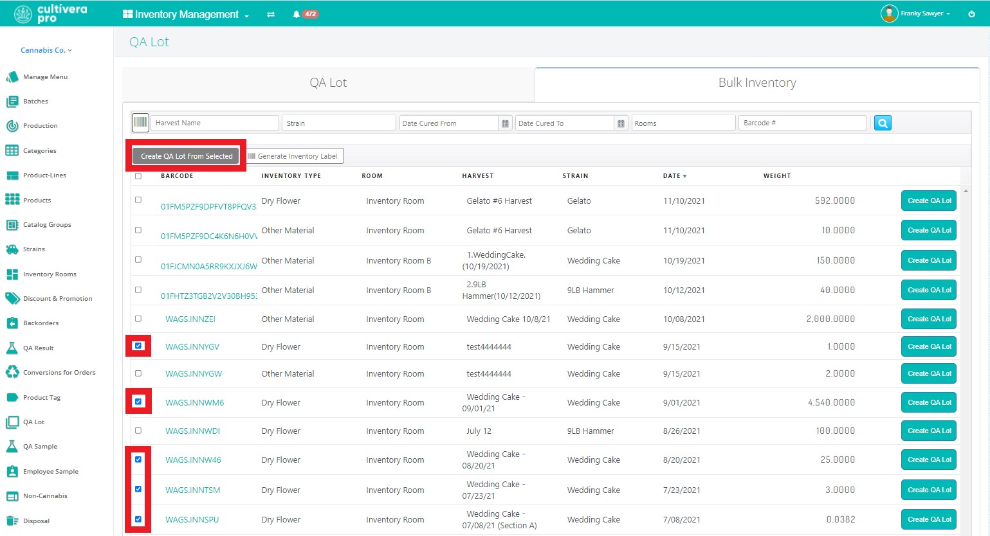Go to Conversions for Orders in sidebar

[59, 373]
